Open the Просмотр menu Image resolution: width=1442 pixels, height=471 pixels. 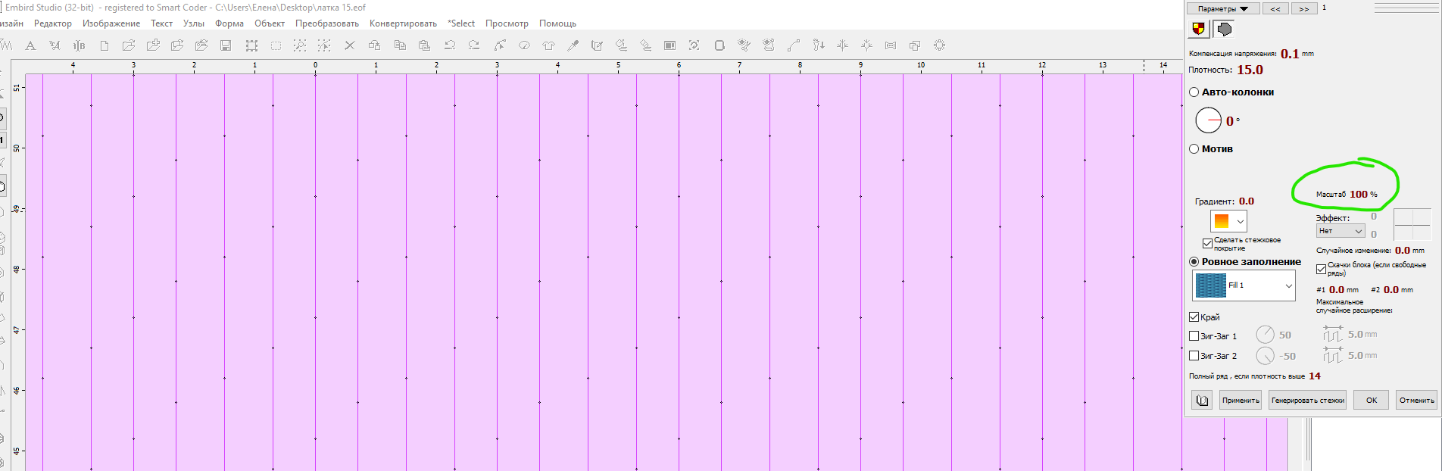point(507,23)
